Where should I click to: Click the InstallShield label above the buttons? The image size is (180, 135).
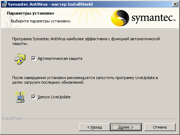coord(12,119)
